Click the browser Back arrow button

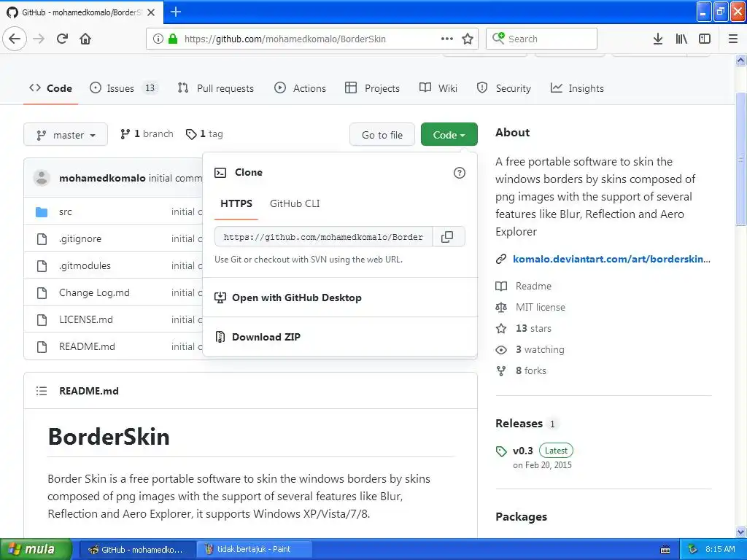coord(15,39)
